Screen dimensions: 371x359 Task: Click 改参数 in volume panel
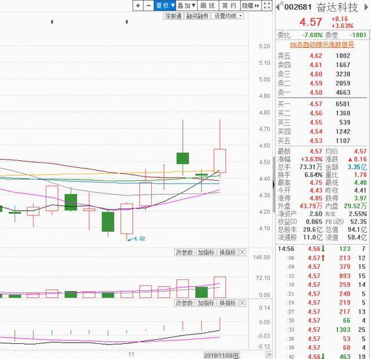[x=184, y=253]
